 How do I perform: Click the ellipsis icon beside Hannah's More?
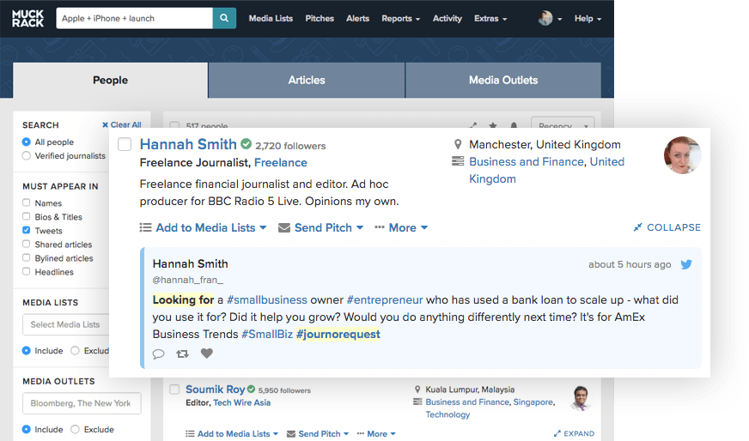[380, 227]
